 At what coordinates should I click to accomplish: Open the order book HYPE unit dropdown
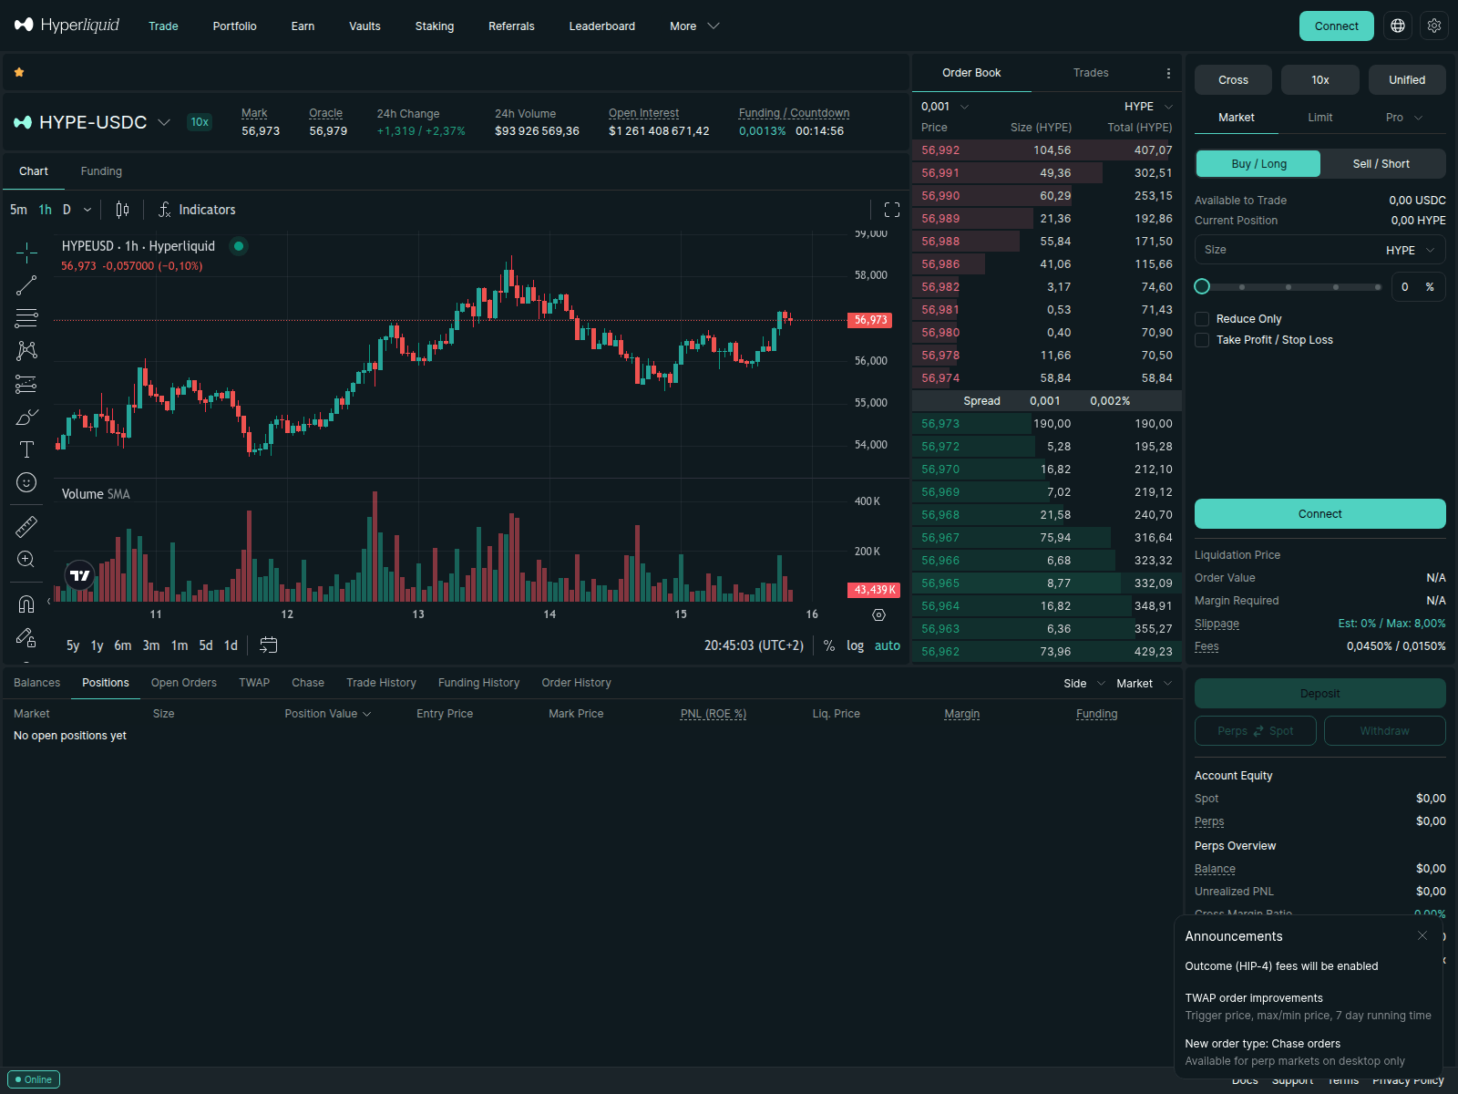click(x=1148, y=107)
